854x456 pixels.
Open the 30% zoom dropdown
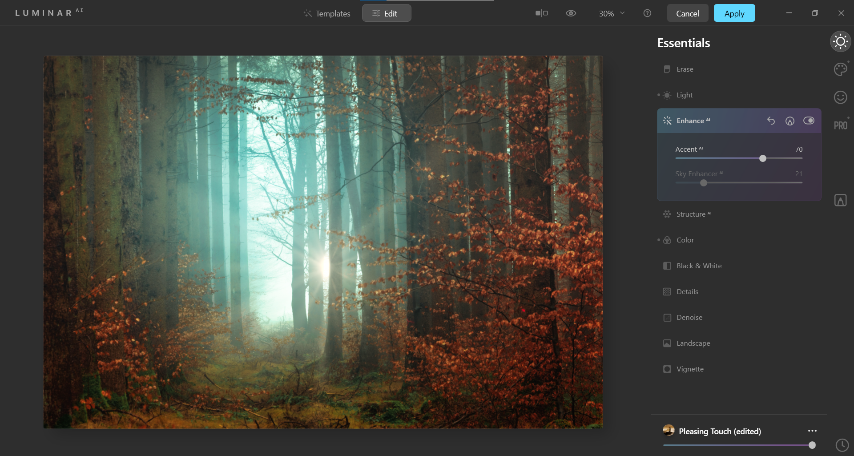click(612, 13)
